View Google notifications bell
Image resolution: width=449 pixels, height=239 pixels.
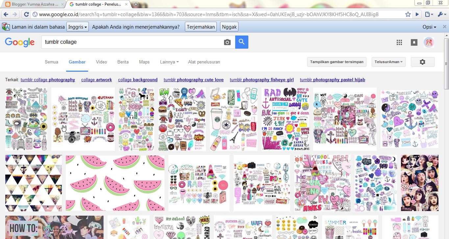(x=414, y=42)
